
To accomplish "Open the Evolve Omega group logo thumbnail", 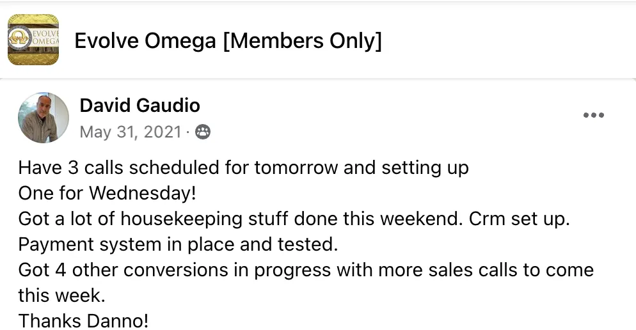I will click(33, 40).
